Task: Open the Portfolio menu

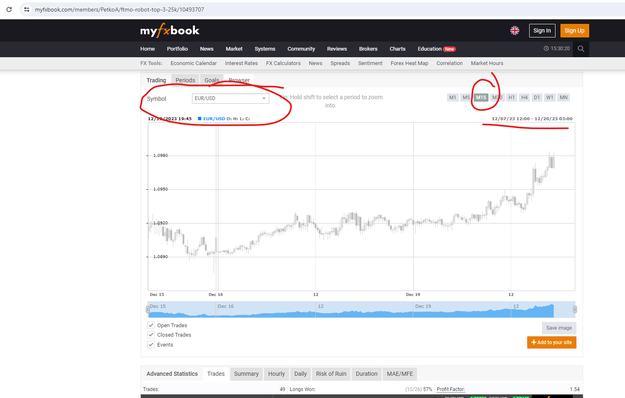Action: click(177, 49)
